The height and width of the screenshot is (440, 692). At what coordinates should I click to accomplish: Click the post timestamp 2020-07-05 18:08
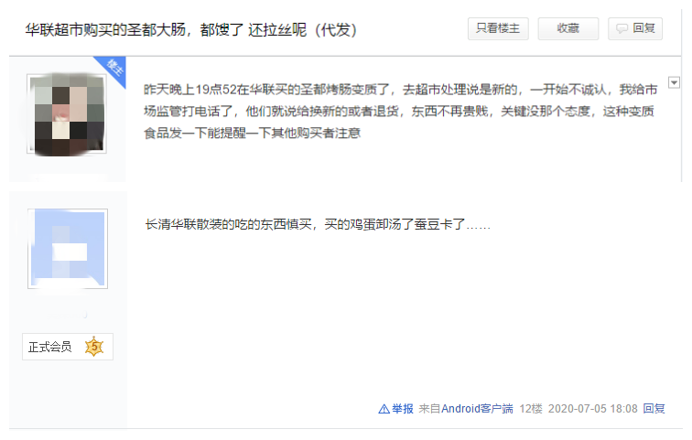[593, 409]
